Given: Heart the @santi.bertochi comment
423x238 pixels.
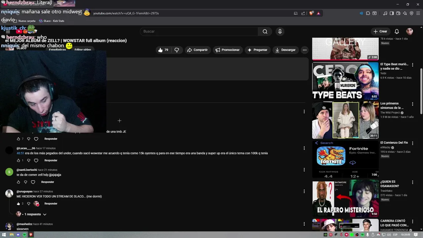Looking at the screenshot, I should [33, 182].
